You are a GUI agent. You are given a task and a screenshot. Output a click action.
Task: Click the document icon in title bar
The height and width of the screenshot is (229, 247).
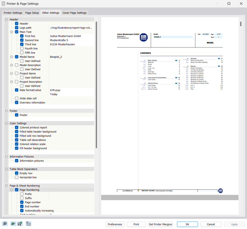pos(3,4)
